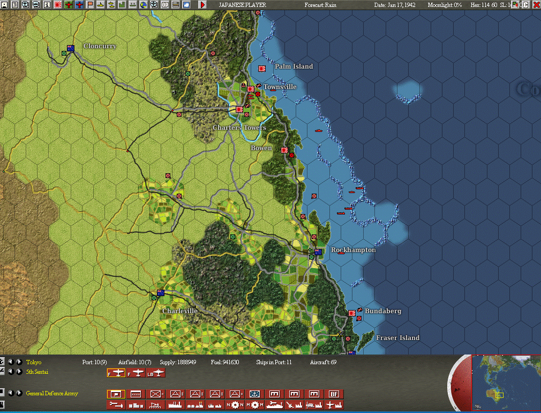Click the refinery icon with yellow flame
The width and height of the screenshot is (541, 413).
click(195, 405)
